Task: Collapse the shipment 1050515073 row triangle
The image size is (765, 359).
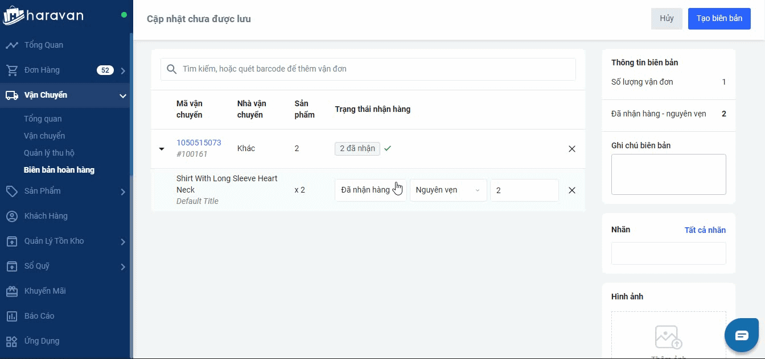Action: 162,149
